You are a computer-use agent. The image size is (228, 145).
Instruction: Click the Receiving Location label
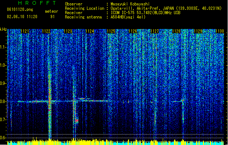[84, 8]
